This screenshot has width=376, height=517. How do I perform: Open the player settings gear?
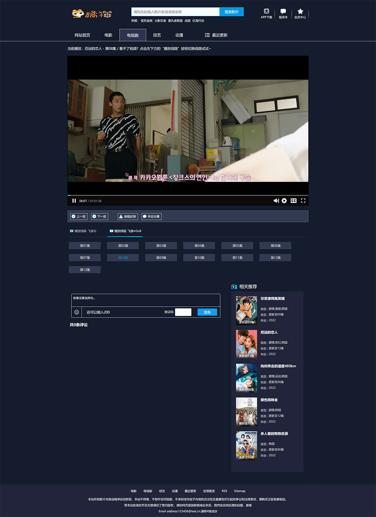[x=284, y=201]
